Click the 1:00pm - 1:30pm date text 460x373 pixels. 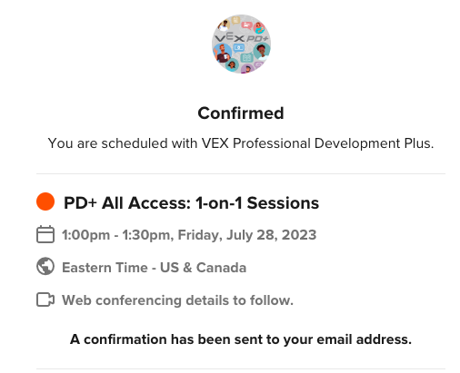click(x=189, y=235)
